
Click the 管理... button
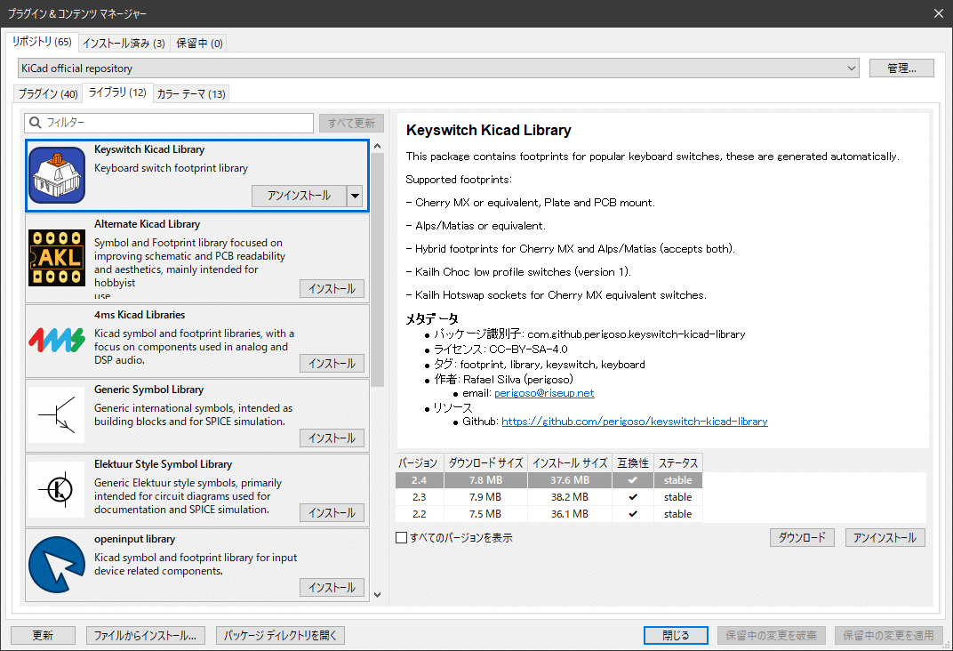[x=901, y=68]
